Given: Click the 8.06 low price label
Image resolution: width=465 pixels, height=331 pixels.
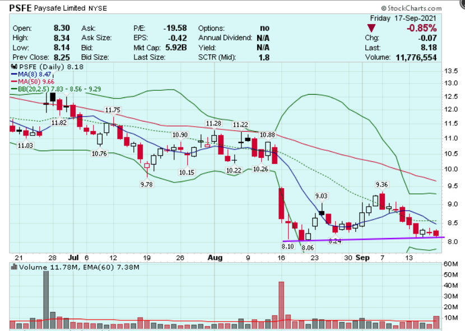Looking at the screenshot, I should (308, 248).
